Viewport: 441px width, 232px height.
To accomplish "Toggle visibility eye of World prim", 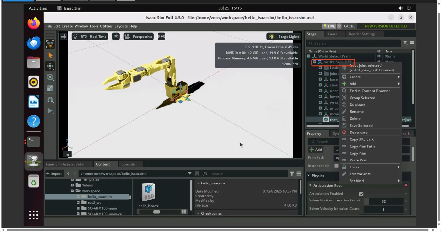I will [x=379, y=56].
